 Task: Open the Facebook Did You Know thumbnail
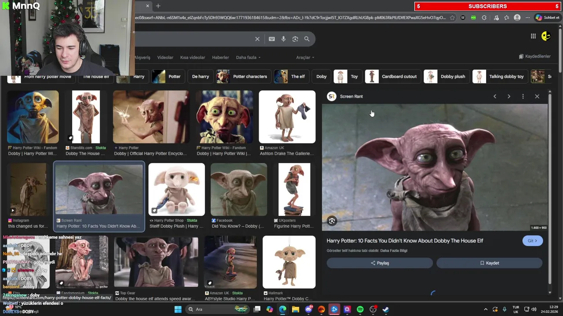point(239,190)
